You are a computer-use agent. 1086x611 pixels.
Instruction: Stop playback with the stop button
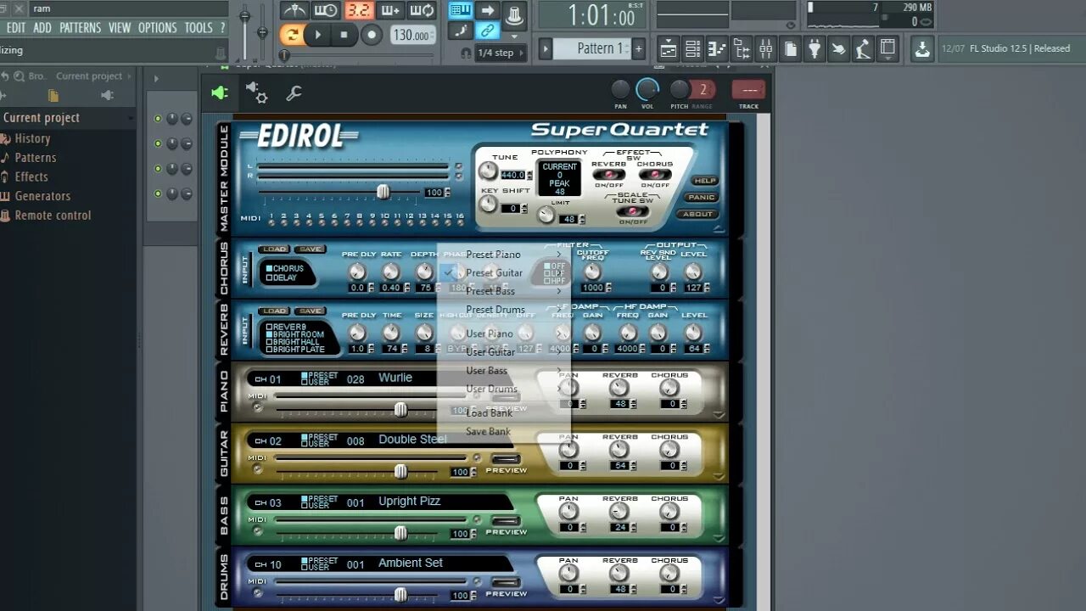coord(344,35)
